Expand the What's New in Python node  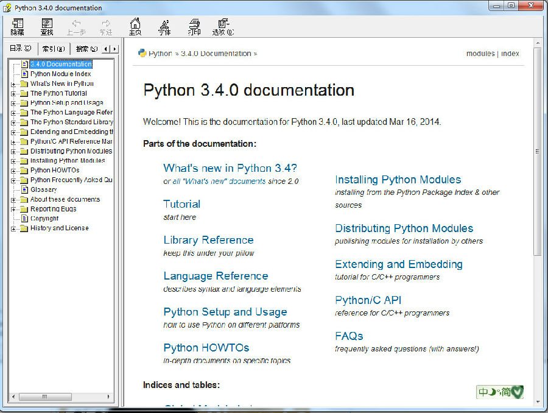pos(13,84)
